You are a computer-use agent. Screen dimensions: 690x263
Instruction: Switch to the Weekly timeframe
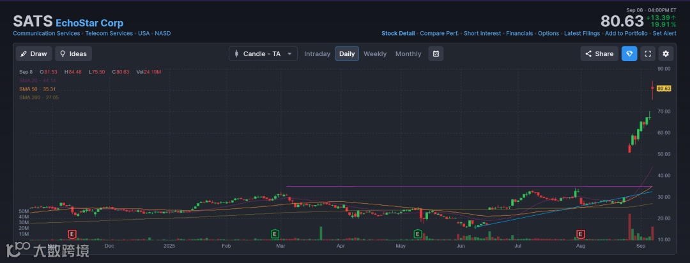[375, 53]
